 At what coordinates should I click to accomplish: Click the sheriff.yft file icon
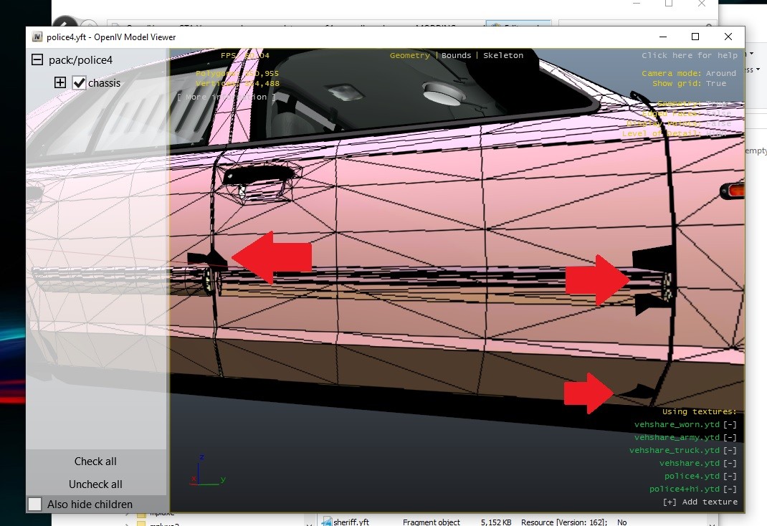coord(327,522)
